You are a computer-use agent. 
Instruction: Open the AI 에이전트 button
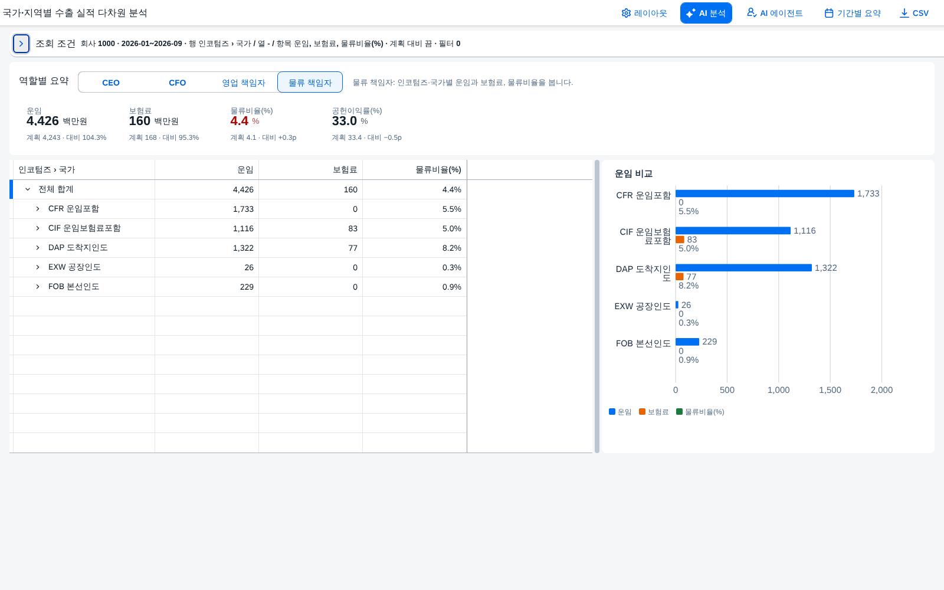point(775,13)
